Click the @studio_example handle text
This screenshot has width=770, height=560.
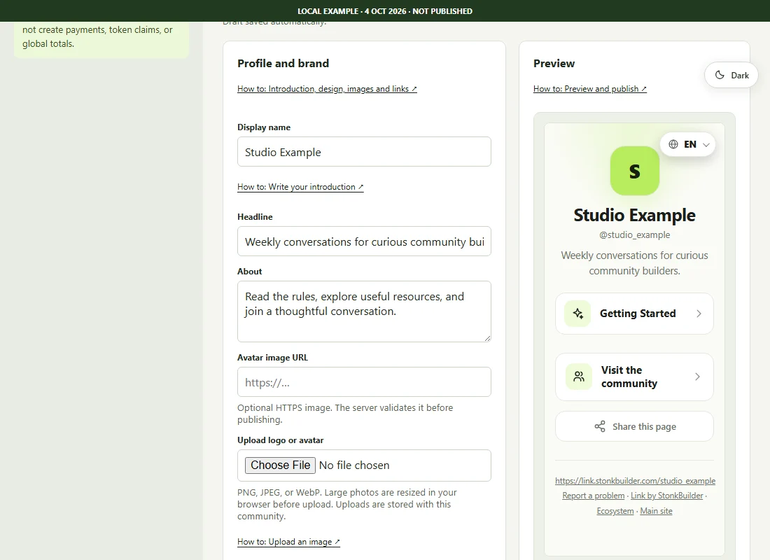[x=634, y=234]
